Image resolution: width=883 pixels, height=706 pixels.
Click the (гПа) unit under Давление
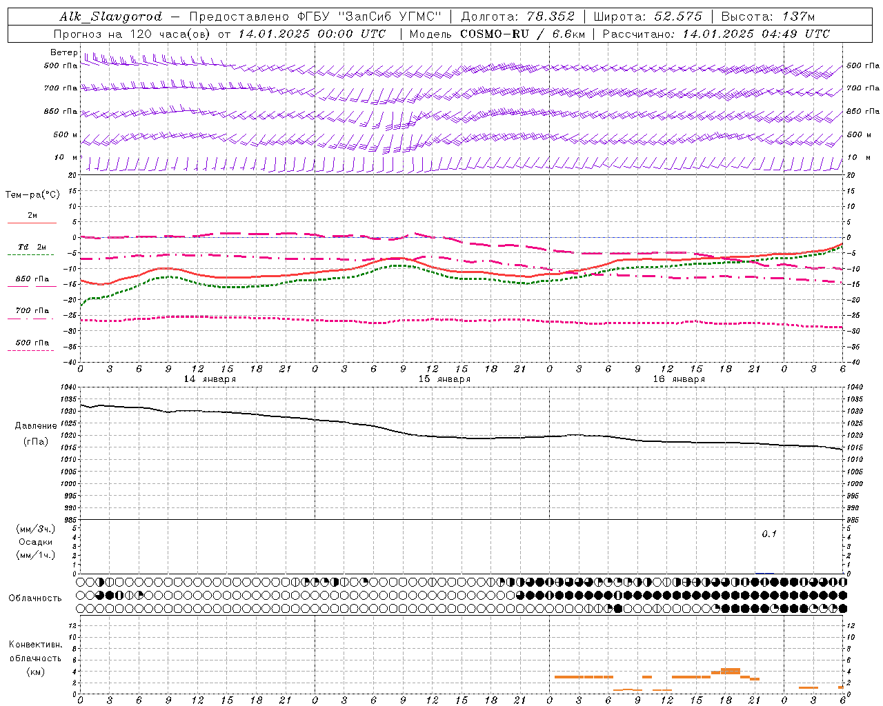coord(36,441)
